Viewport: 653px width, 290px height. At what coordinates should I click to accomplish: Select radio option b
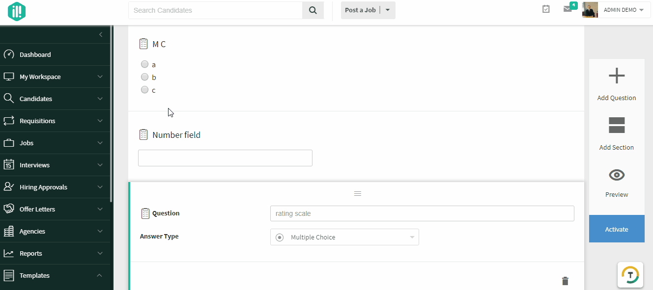point(144,77)
